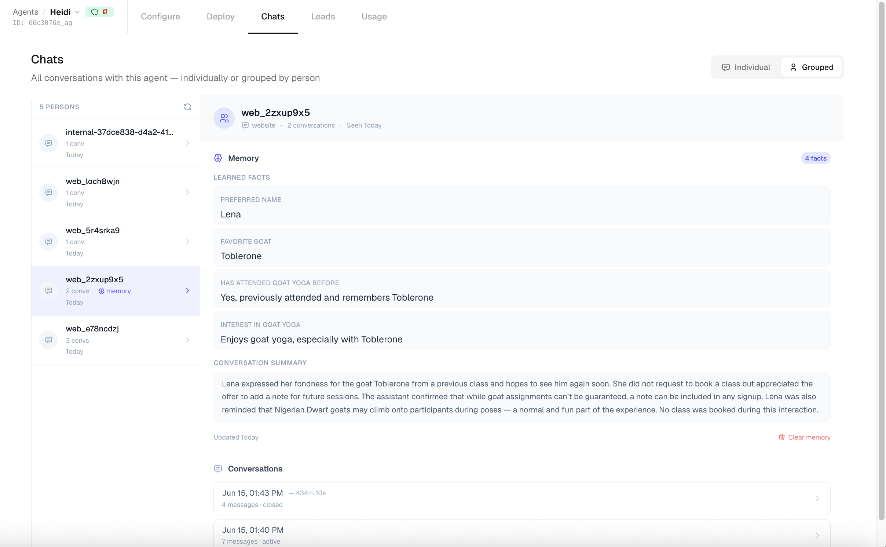
Task: Click the memory brain tag in web_2zxup9x5 row
Action: click(115, 291)
